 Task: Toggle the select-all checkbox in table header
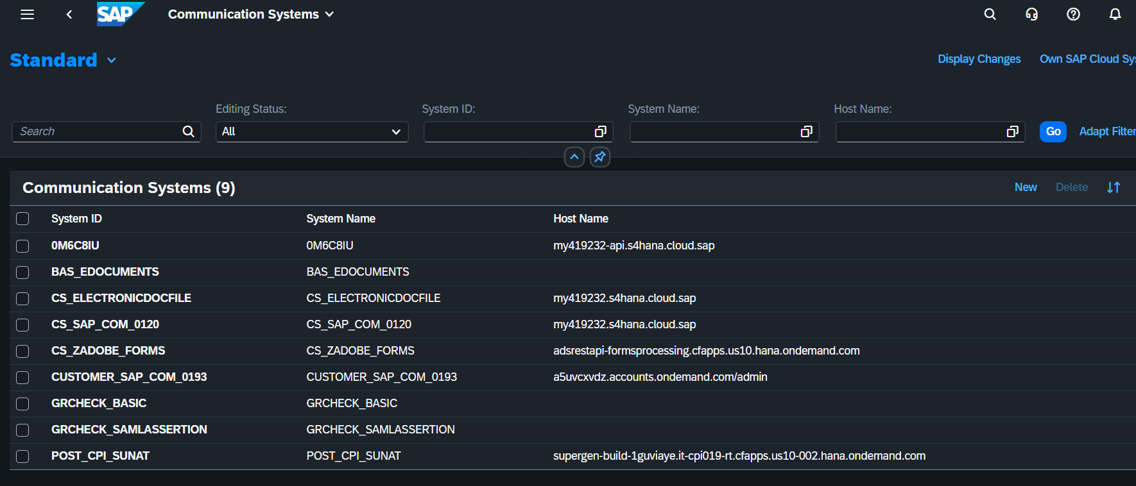click(22, 219)
